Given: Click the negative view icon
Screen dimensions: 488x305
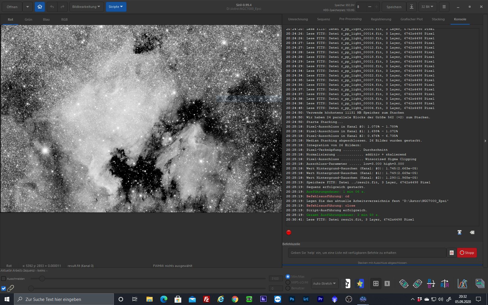Looking at the screenshot, I should pos(346,284).
